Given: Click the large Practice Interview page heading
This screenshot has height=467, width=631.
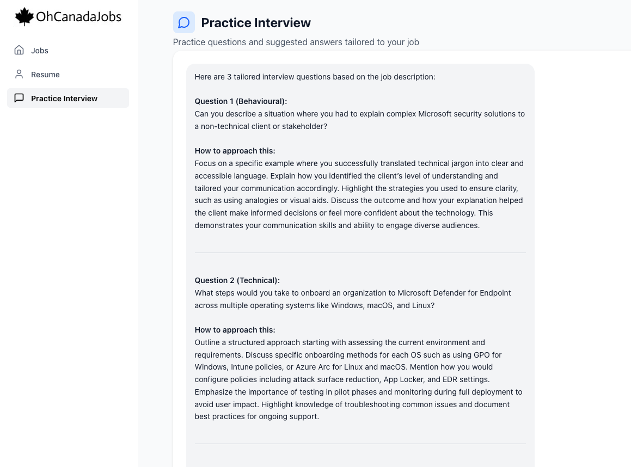Looking at the screenshot, I should (x=256, y=23).
